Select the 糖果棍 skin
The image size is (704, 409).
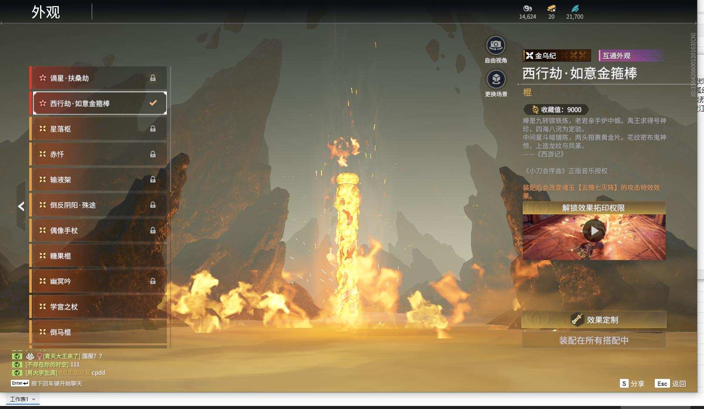[x=98, y=256]
